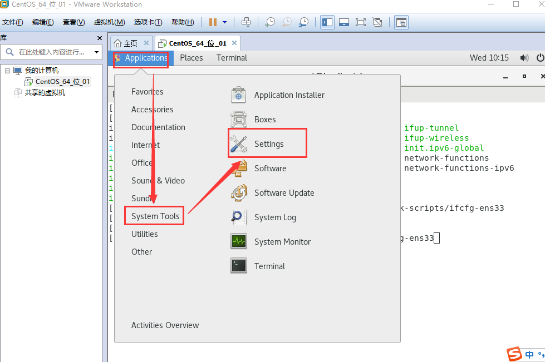This screenshot has width=545, height=362.
Task: Open the Terminal item in top bar
Action: [x=232, y=58]
